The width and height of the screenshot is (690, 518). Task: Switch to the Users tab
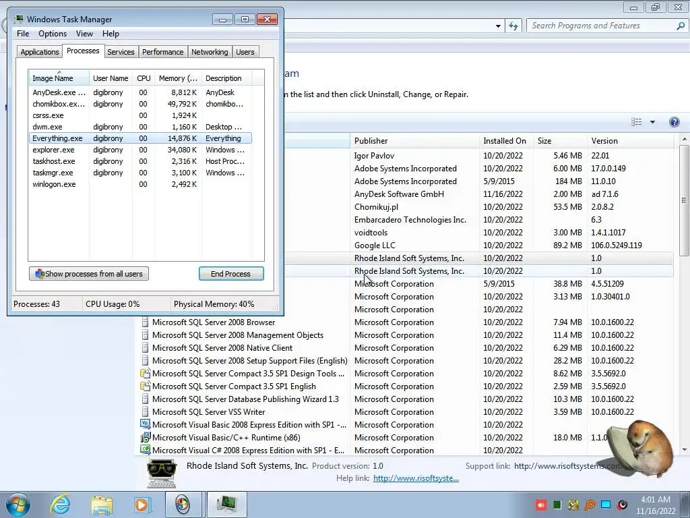pyautogui.click(x=245, y=52)
